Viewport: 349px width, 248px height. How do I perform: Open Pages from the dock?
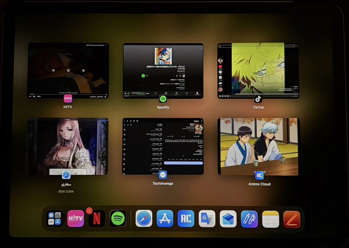click(x=292, y=219)
